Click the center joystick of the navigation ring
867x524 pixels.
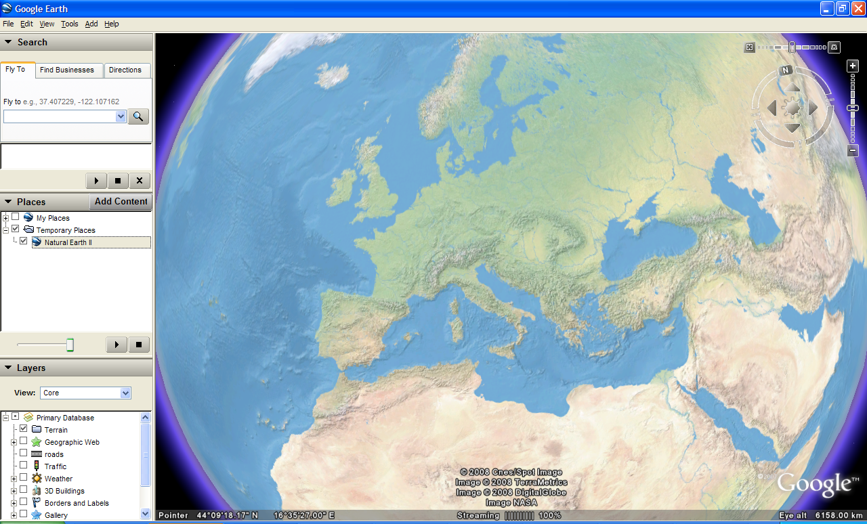pyautogui.click(x=792, y=108)
